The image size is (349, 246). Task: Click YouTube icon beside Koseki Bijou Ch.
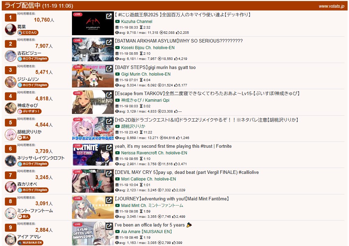pos(117,48)
